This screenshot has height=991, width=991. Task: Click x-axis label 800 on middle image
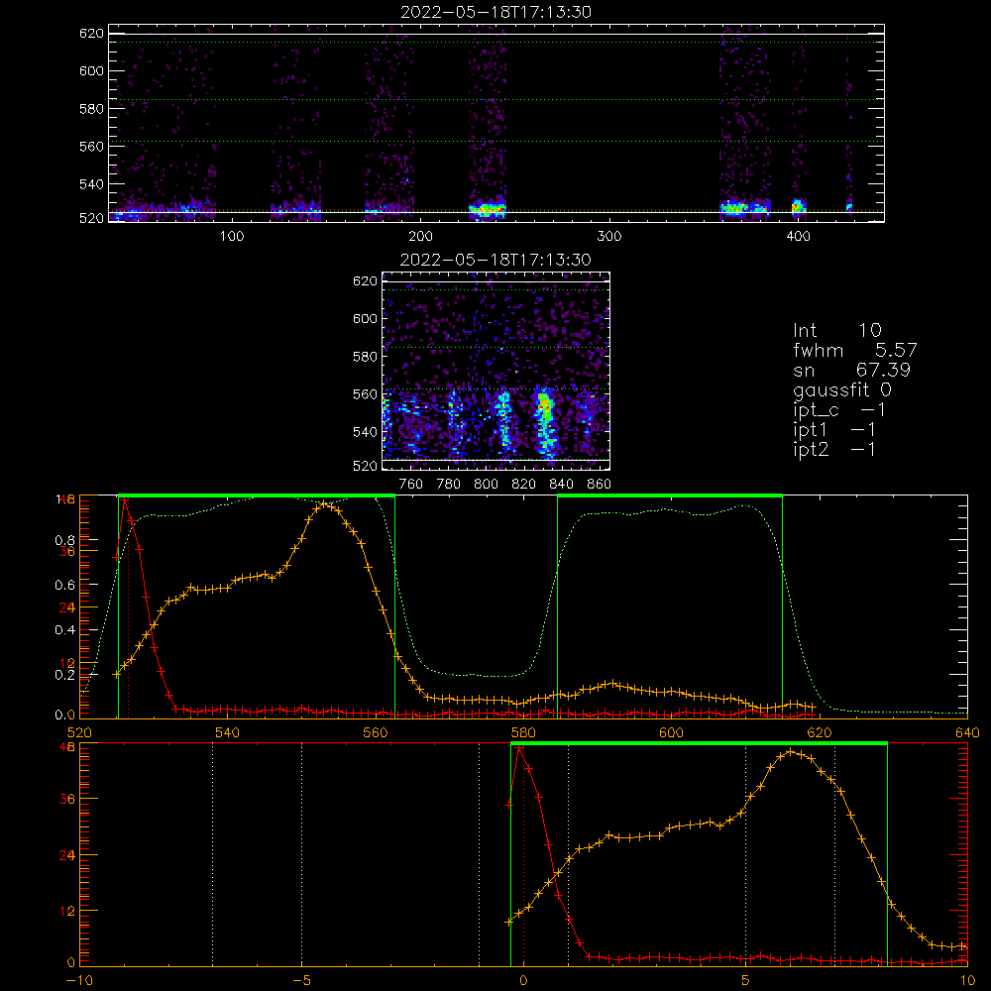point(486,485)
